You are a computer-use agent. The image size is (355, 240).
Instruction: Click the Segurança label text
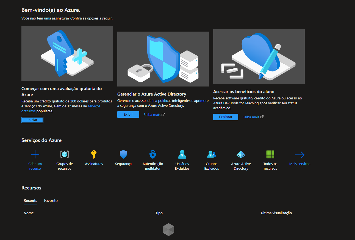[x=123, y=164]
